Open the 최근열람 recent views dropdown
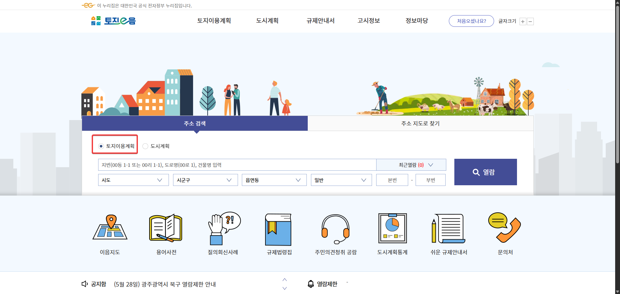Viewport: 620px width, 294px height. click(x=411, y=165)
